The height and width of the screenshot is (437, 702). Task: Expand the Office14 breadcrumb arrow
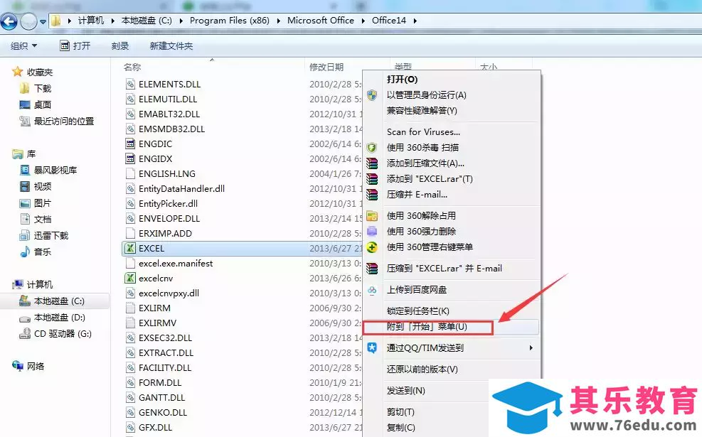pyautogui.click(x=415, y=21)
